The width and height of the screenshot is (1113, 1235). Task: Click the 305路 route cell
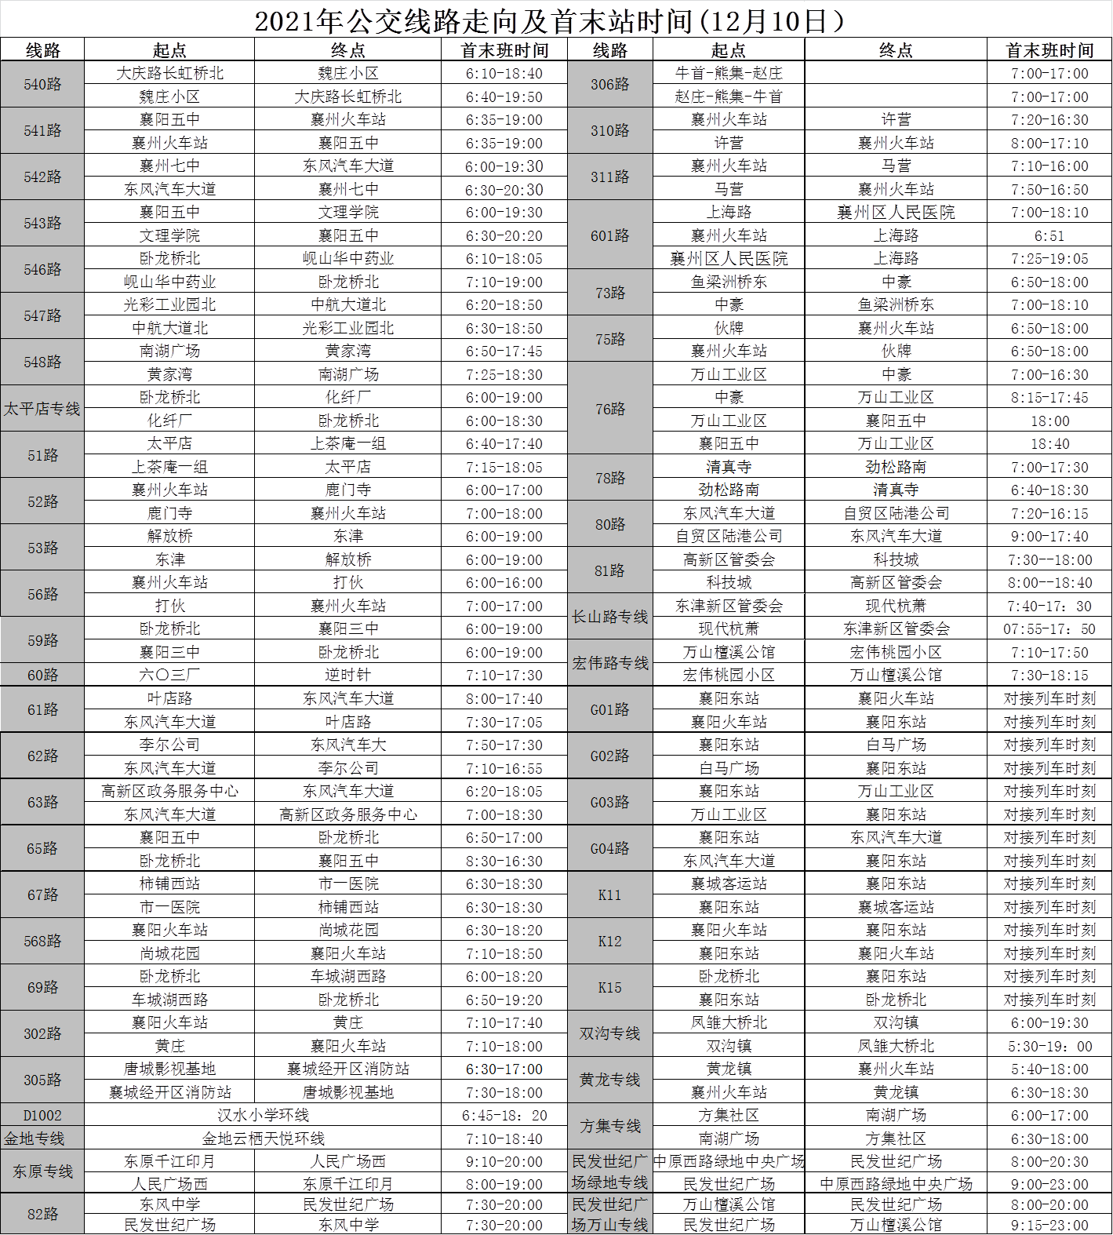coord(42,1080)
